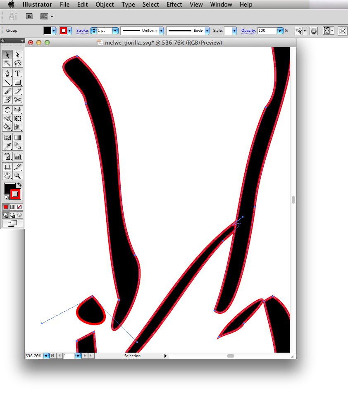Viewport: 348px width, 396px height.
Task: Activate the Magic Wand tool
Action: pyautogui.click(x=7, y=63)
